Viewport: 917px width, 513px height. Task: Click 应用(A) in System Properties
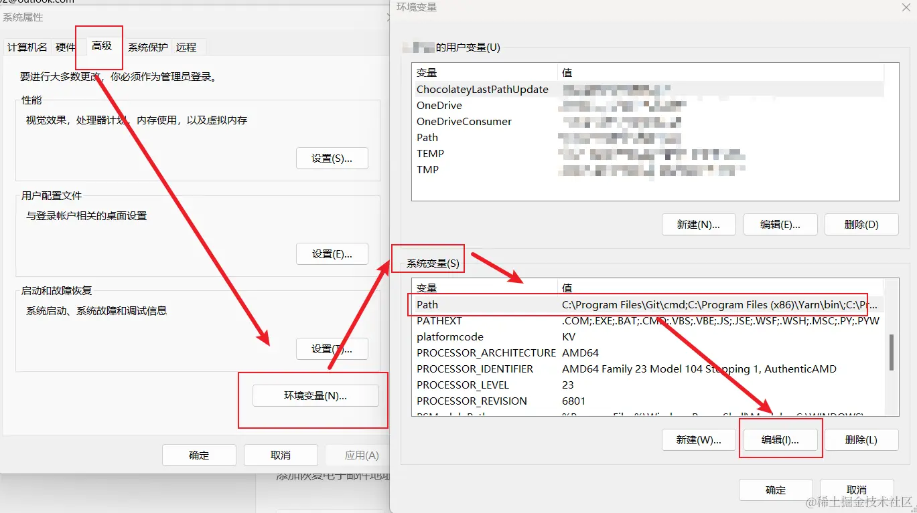point(357,455)
